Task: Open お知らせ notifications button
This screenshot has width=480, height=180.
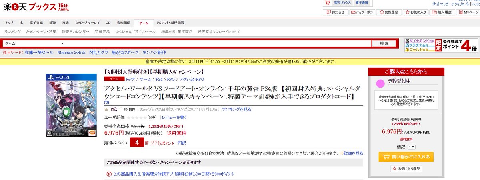Action: [335, 12]
